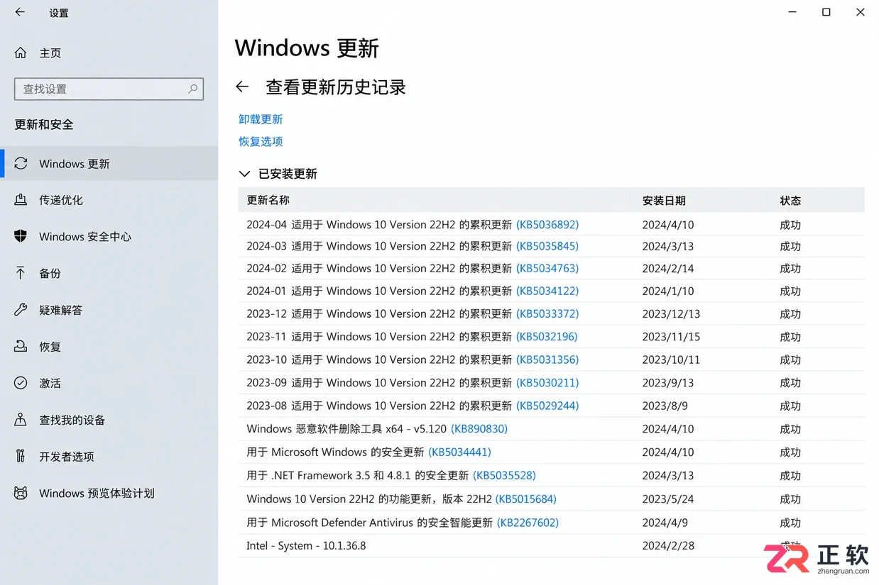Click the date 2023/5/24
This screenshot has height=585, width=879.
tap(668, 498)
